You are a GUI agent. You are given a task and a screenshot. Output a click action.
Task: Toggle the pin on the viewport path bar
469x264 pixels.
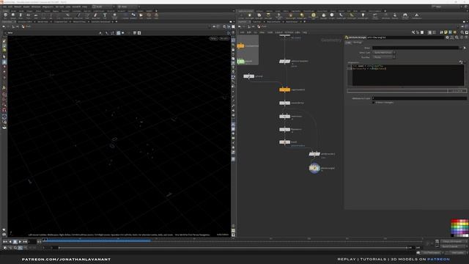(214, 26)
